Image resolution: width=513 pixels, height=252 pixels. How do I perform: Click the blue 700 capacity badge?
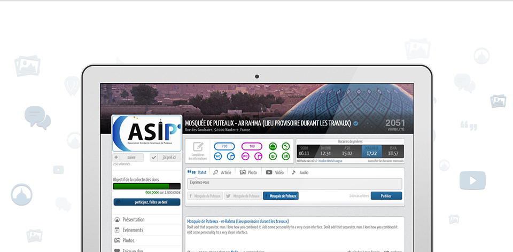[224, 146]
